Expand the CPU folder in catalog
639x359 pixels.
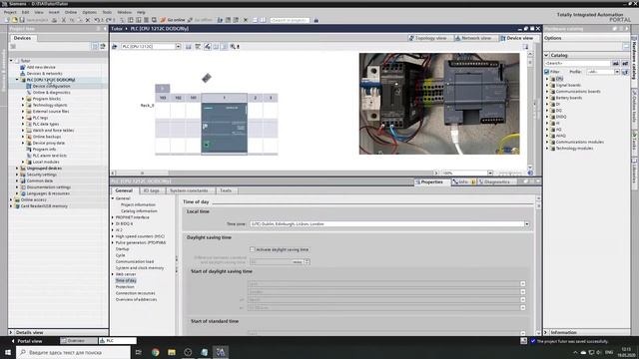point(547,79)
